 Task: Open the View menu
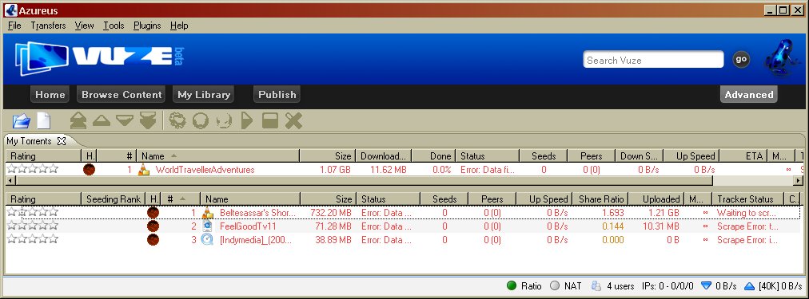tap(84, 26)
